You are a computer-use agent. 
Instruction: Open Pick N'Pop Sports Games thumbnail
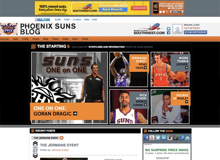pos(129,107)
